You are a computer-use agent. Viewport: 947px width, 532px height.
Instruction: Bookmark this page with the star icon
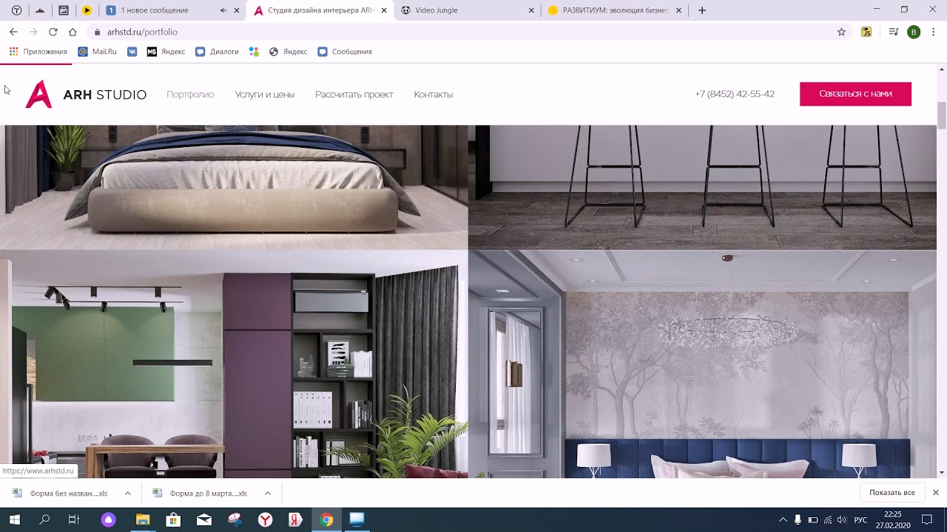tap(841, 32)
